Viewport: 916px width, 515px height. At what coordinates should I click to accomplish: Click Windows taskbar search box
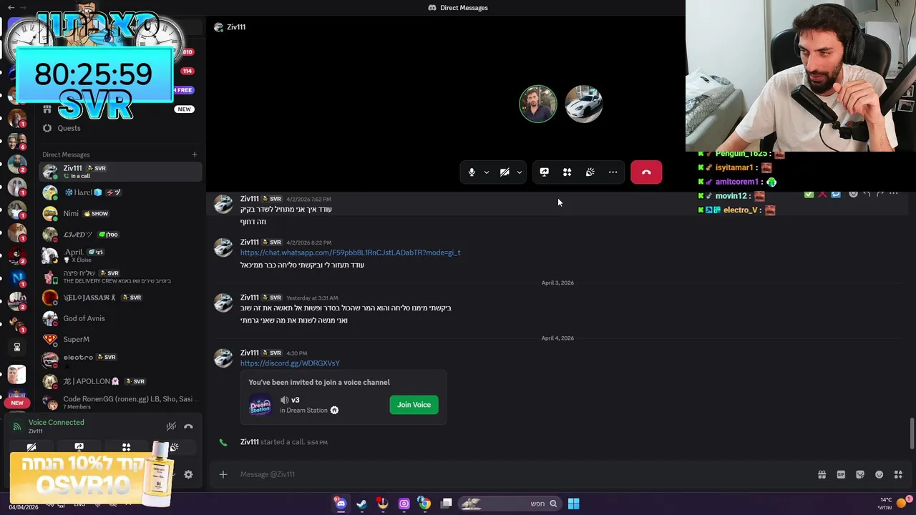point(509,504)
